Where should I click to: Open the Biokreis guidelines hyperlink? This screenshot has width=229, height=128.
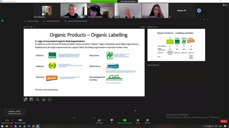click(x=70, y=65)
